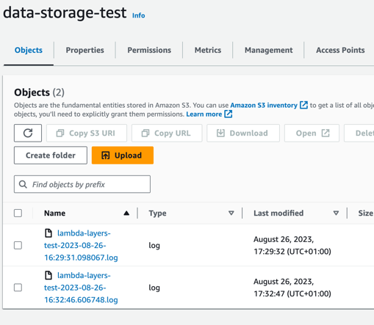Click the Find objects by prefix field
Viewport: 374px width, 325px height.
[82, 184]
